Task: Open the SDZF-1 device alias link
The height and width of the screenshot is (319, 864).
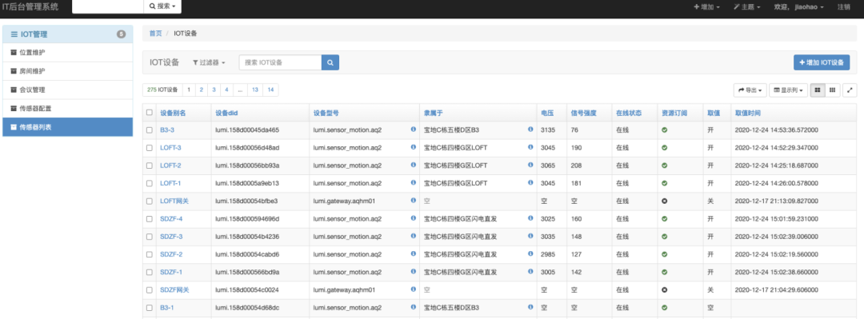Action: coord(171,272)
